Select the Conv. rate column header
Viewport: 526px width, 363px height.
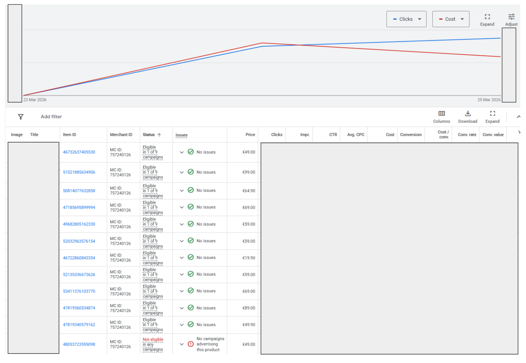[467, 135]
